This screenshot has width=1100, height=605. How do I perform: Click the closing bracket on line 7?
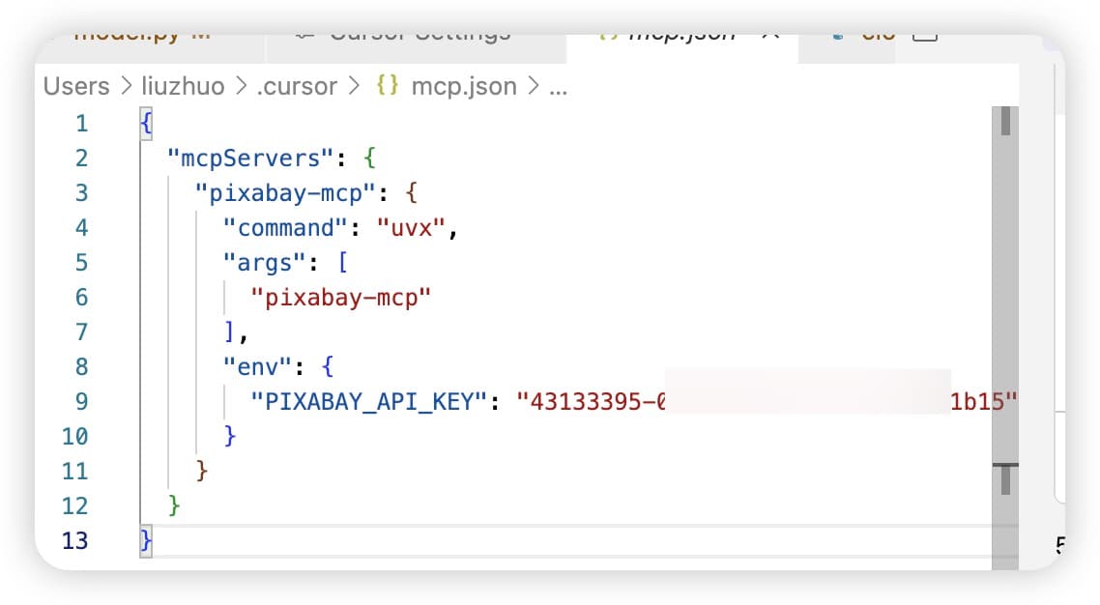[x=229, y=331]
